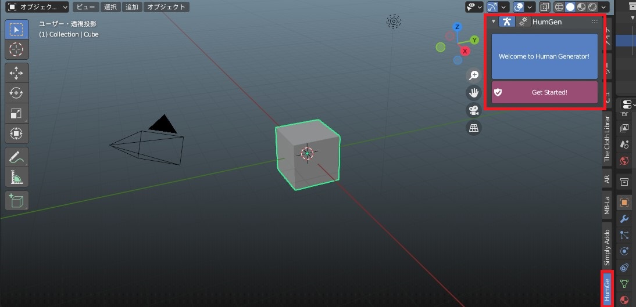Open the Object Constraints properties tab
Image resolution: width=636 pixels, height=307 pixels.
624,268
